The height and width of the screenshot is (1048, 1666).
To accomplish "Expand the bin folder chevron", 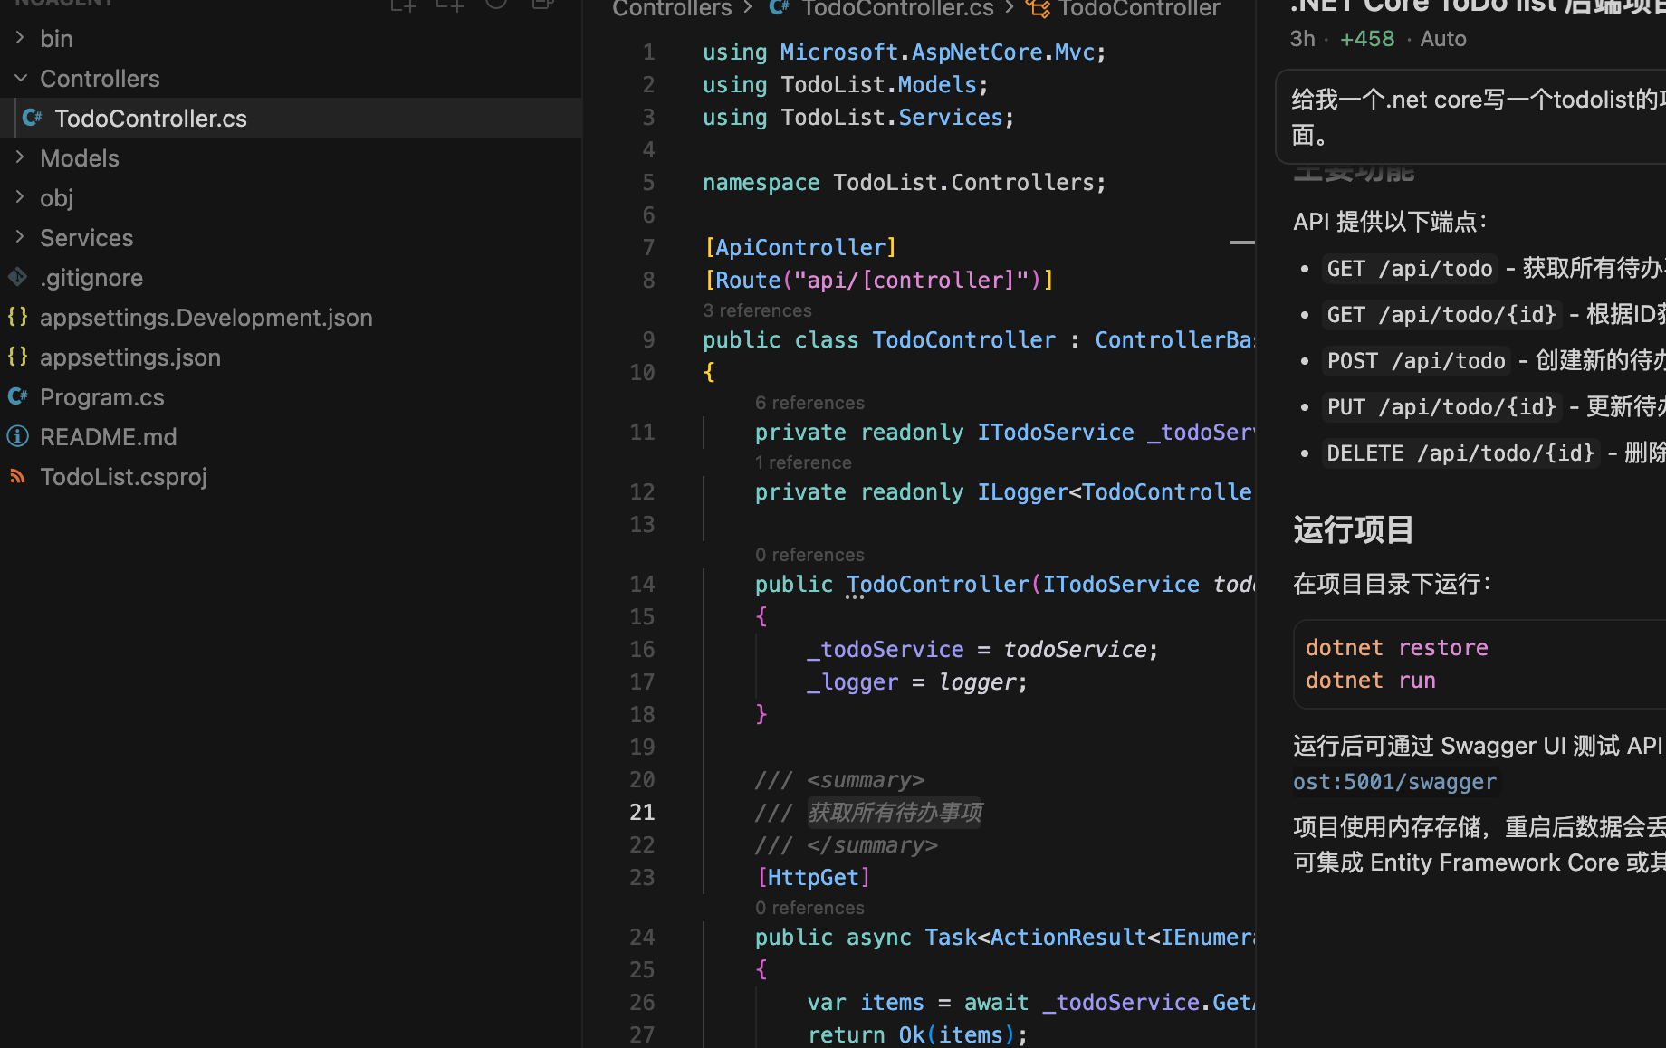I will pyautogui.click(x=20, y=38).
